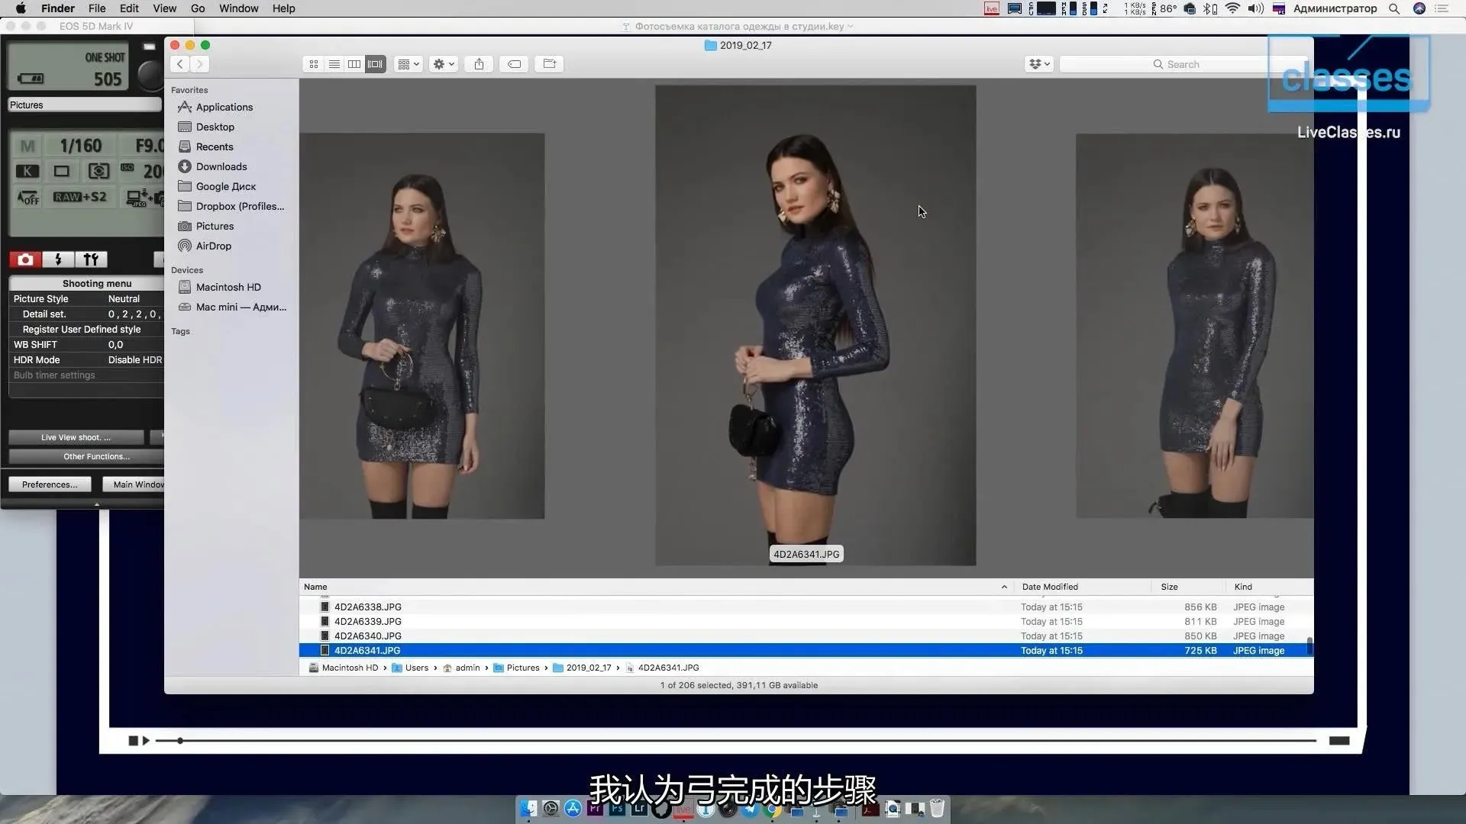The height and width of the screenshot is (824, 1466).
Task: Select file 4D2A6338.JPG
Action: point(806,607)
